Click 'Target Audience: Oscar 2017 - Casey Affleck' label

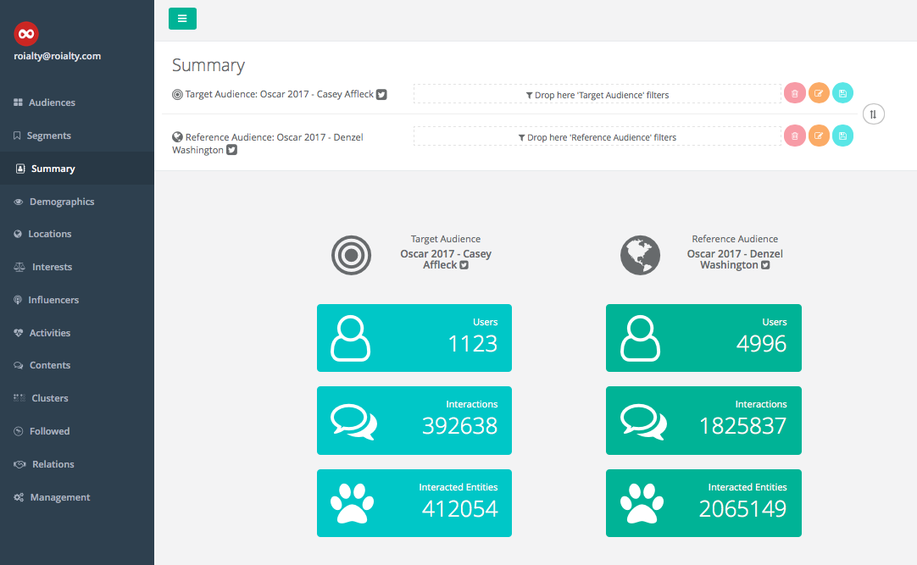pos(279,94)
